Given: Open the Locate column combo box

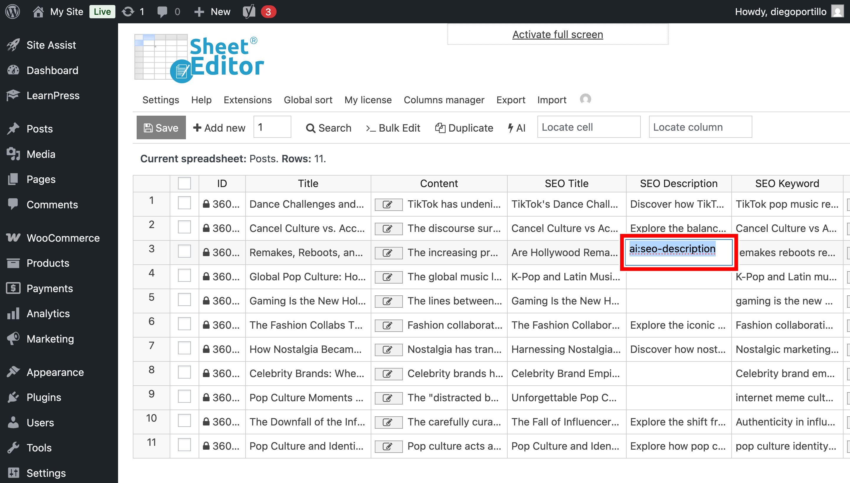Looking at the screenshot, I should click(700, 127).
